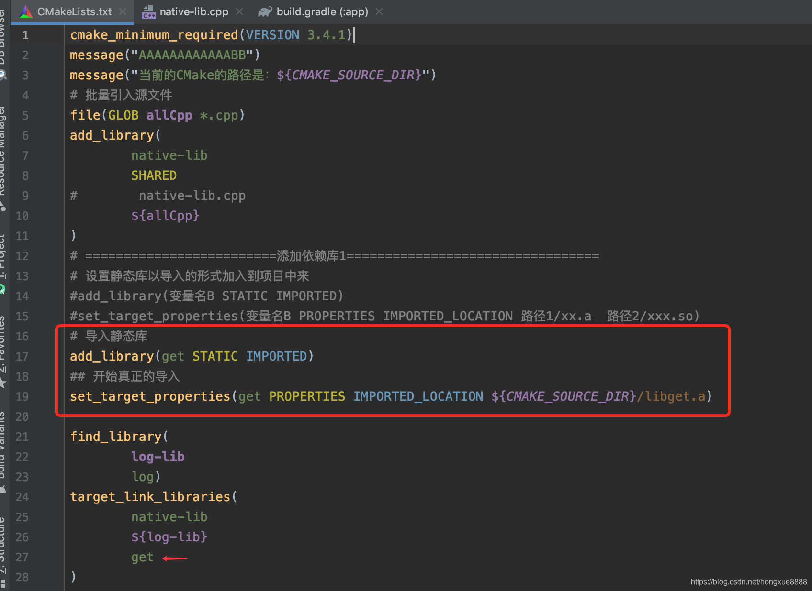The image size is (812, 591).
Task: Click the CMake file icon on CMakeLists.txt tab
Action: [x=26, y=11]
